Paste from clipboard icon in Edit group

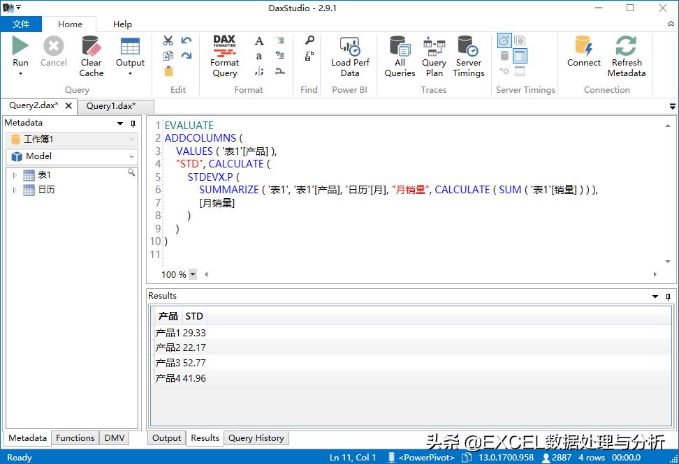168,71
